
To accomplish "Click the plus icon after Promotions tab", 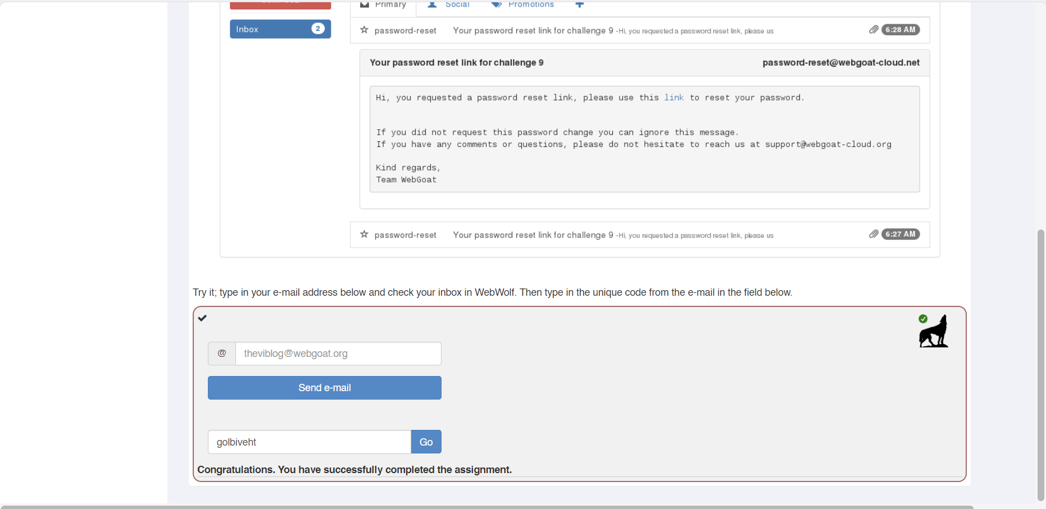I will point(580,4).
